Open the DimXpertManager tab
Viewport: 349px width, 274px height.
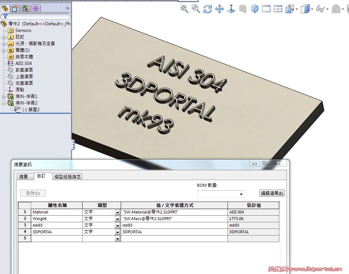[x=36, y=8]
